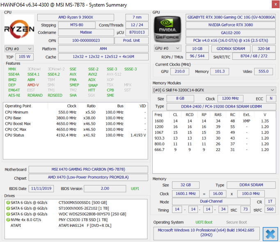
Task: Click the BIOS Version 2.D0 field
Action: (105, 188)
